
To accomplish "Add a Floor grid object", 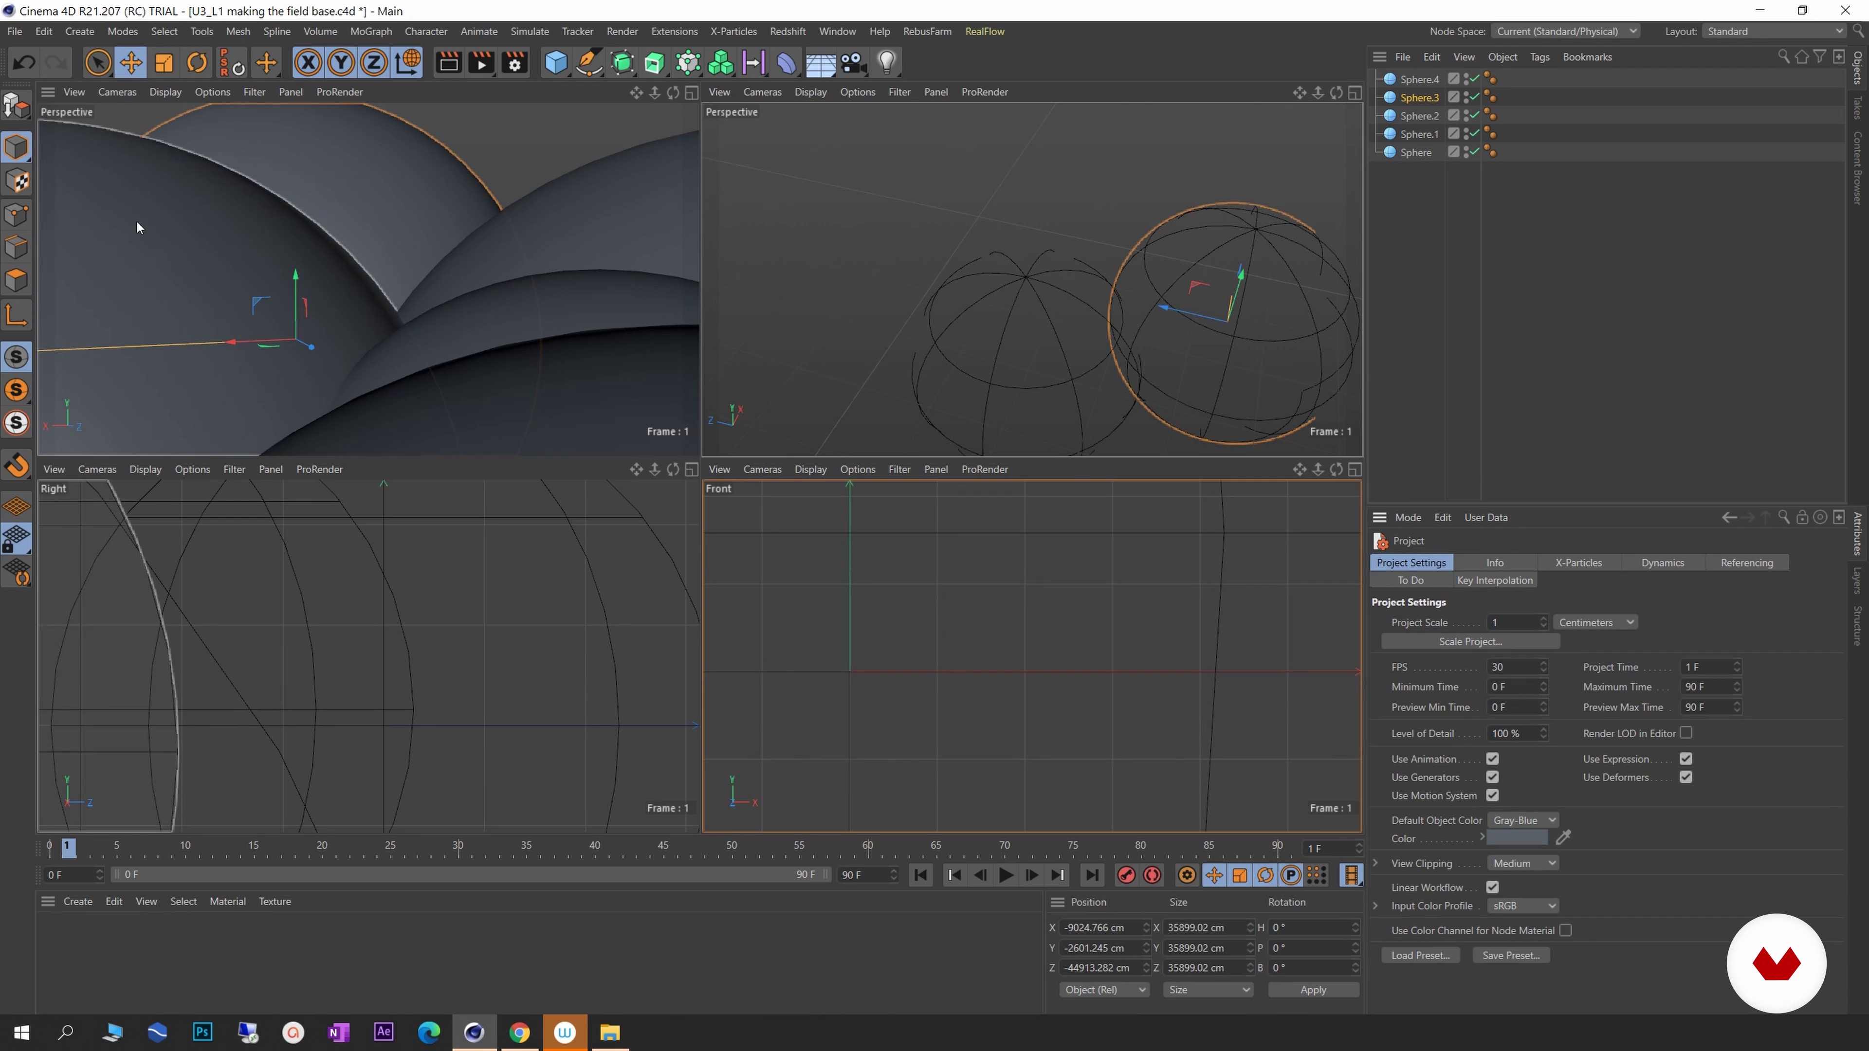I will [x=821, y=63].
